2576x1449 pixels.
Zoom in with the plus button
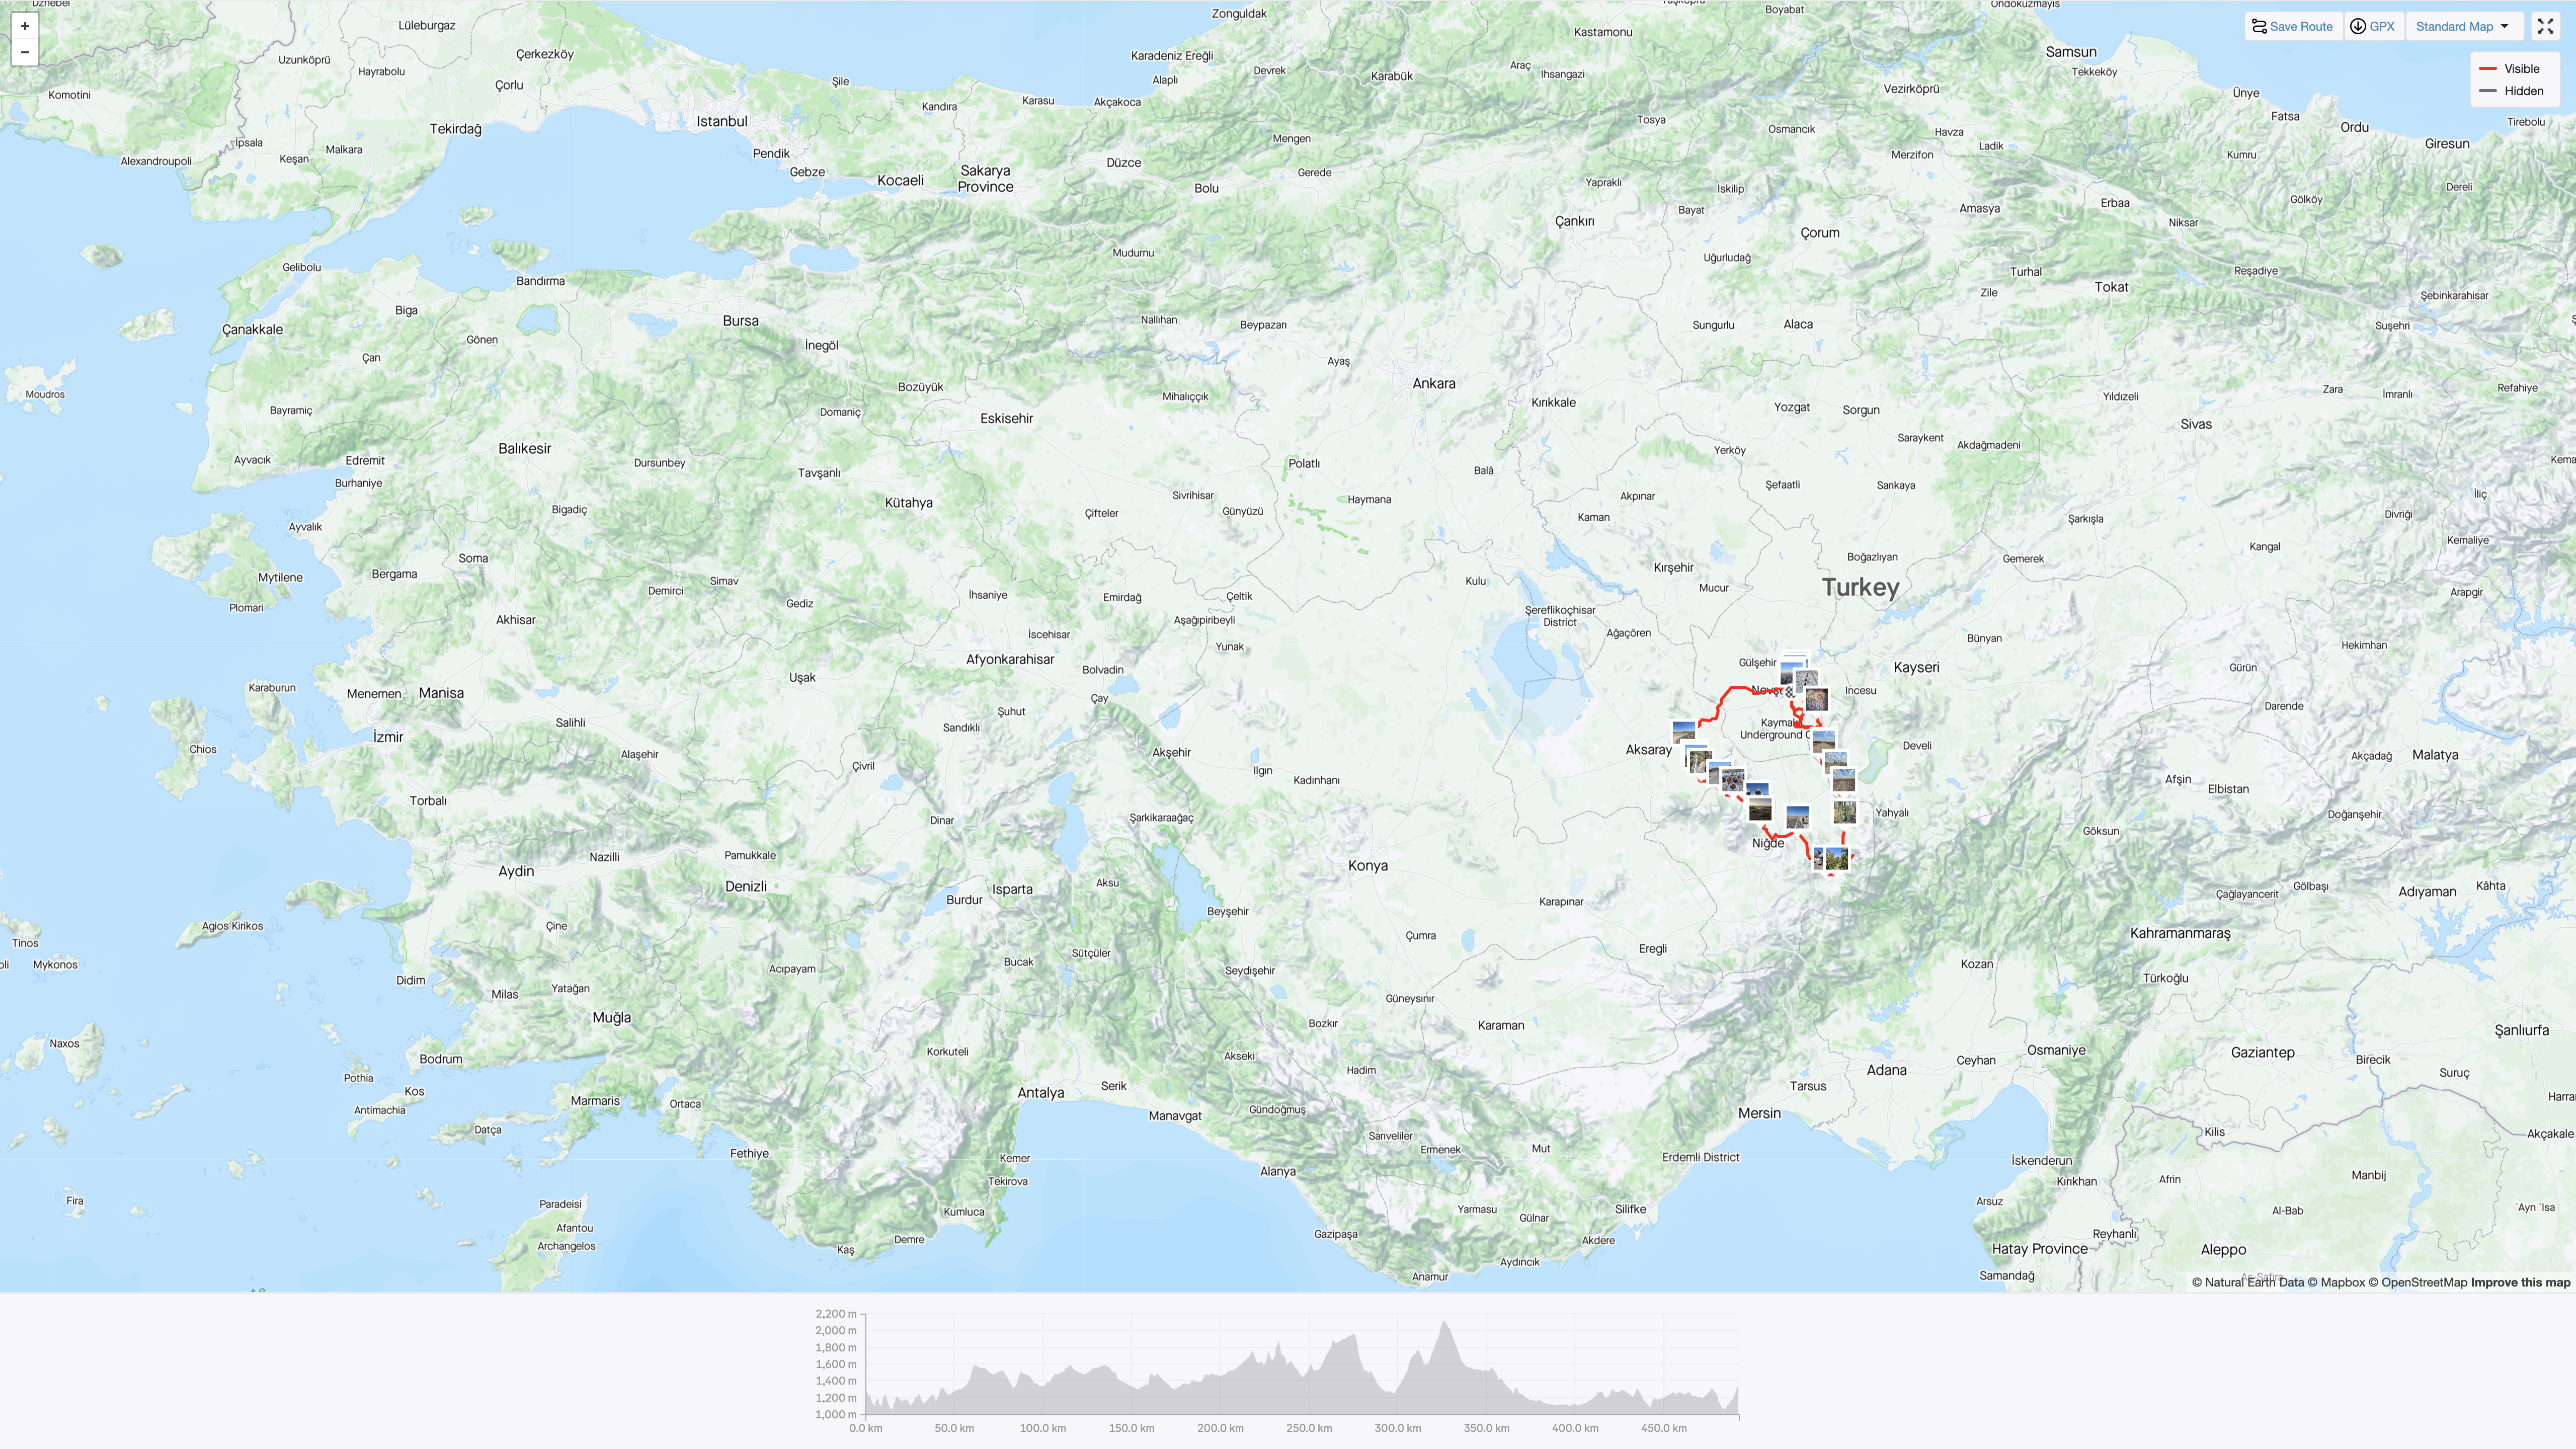tap(25, 26)
